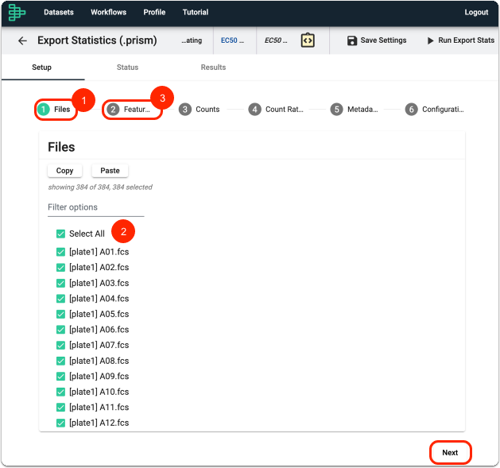Click the Logout link
Screen dimensions: 500x468
point(476,12)
